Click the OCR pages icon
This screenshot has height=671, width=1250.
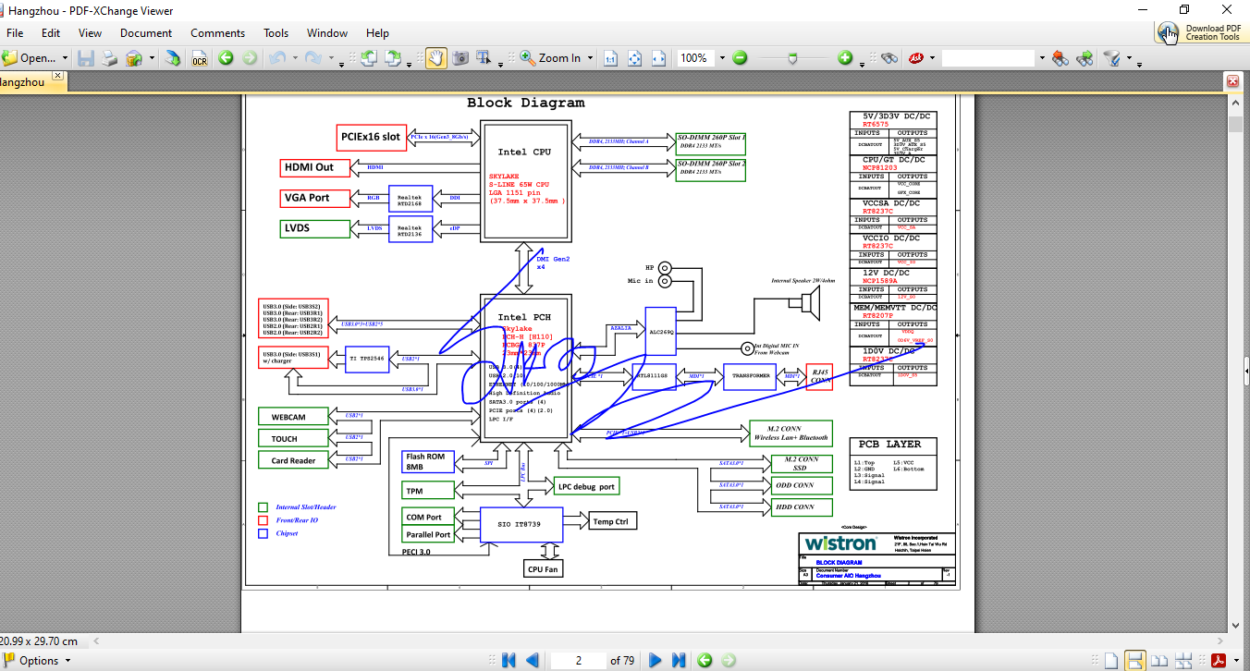click(199, 58)
